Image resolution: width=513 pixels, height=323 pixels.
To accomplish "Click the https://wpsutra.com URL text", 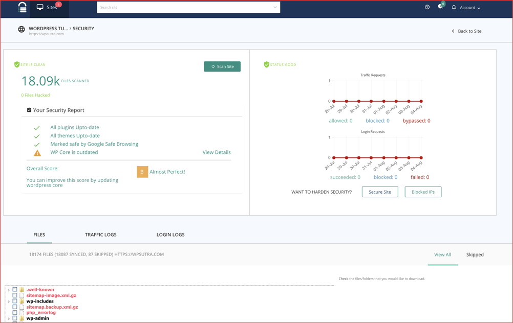I will click(46, 34).
